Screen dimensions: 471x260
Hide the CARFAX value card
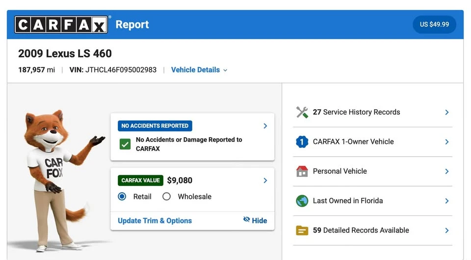pos(255,220)
